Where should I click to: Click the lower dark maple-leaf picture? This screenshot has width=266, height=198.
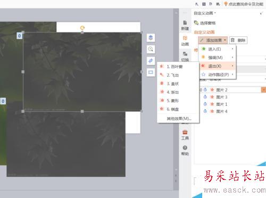coord(66,144)
